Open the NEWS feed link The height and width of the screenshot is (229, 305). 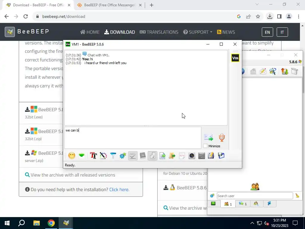coord(226,32)
